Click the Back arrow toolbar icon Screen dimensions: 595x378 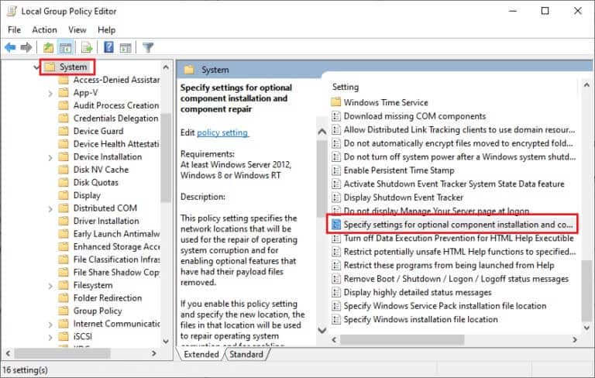click(x=10, y=47)
